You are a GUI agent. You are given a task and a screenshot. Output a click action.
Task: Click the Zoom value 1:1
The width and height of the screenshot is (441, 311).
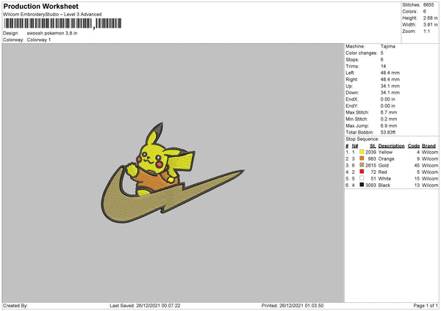[x=426, y=31]
